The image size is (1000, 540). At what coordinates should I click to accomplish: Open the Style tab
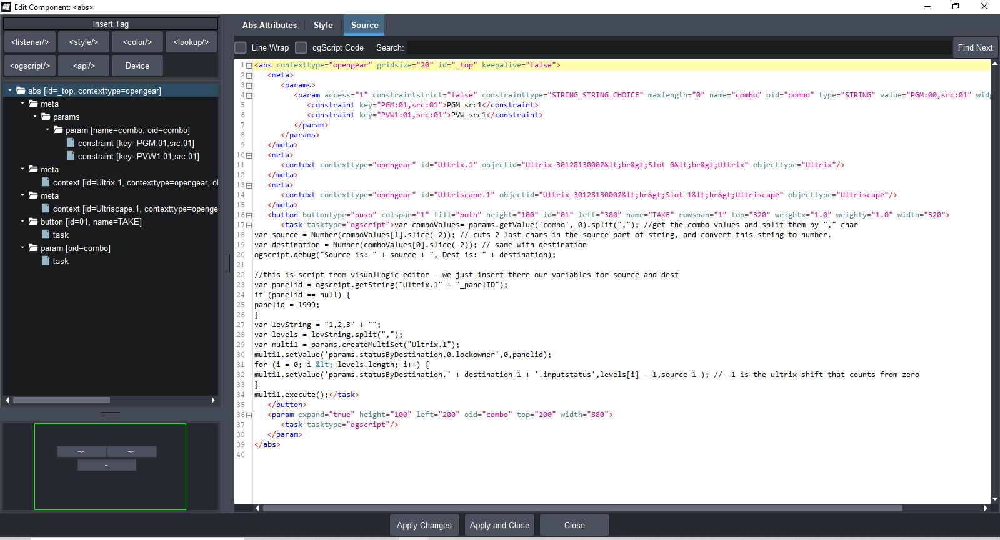323,25
